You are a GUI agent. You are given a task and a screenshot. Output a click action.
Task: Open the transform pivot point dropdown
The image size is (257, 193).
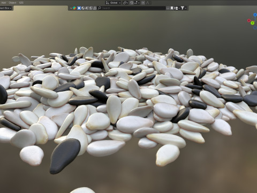tap(125, 3)
